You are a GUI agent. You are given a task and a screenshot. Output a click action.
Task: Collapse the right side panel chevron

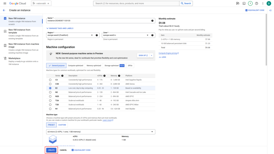[270, 10]
